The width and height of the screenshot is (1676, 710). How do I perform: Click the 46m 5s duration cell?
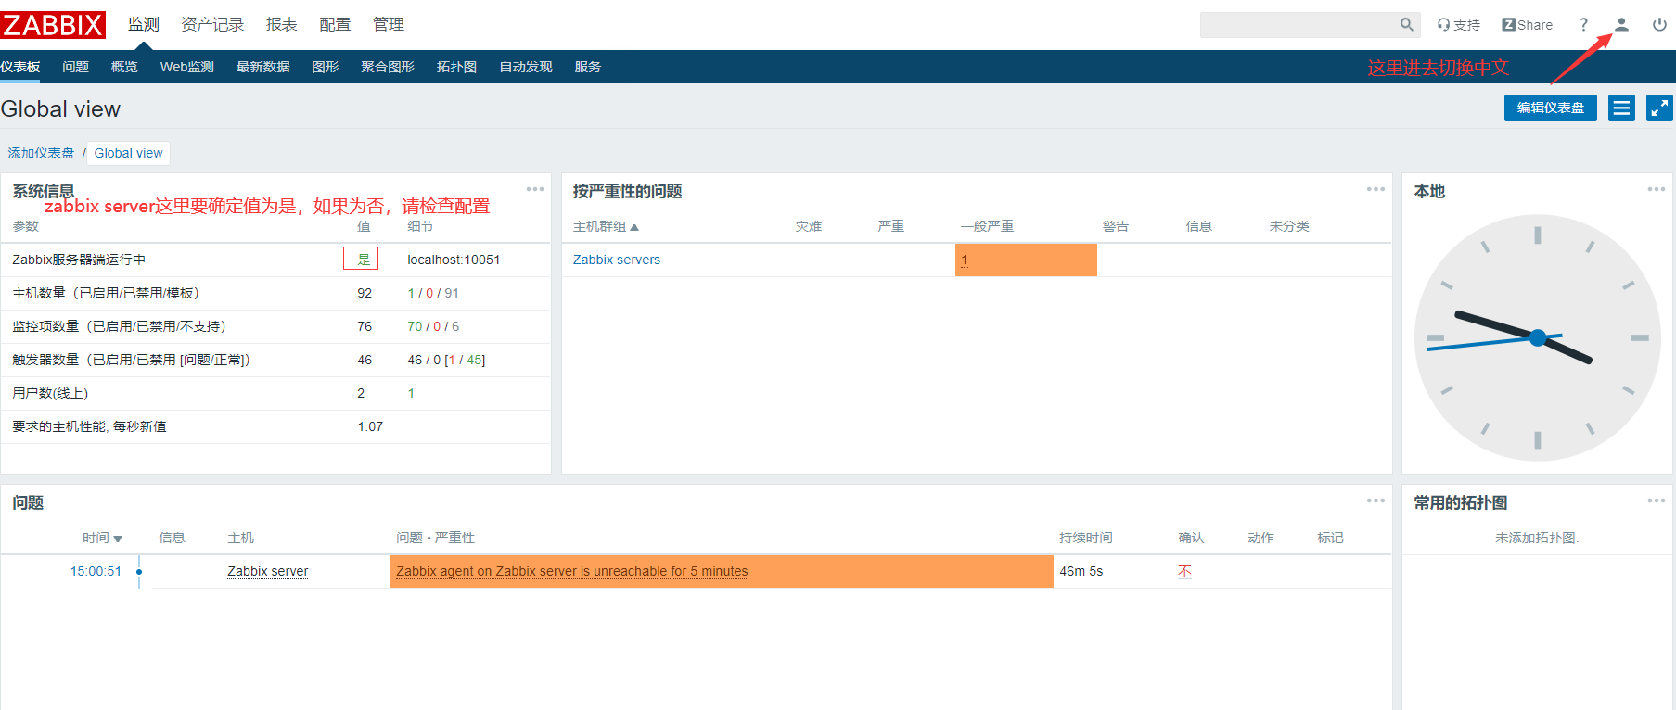(x=1081, y=571)
